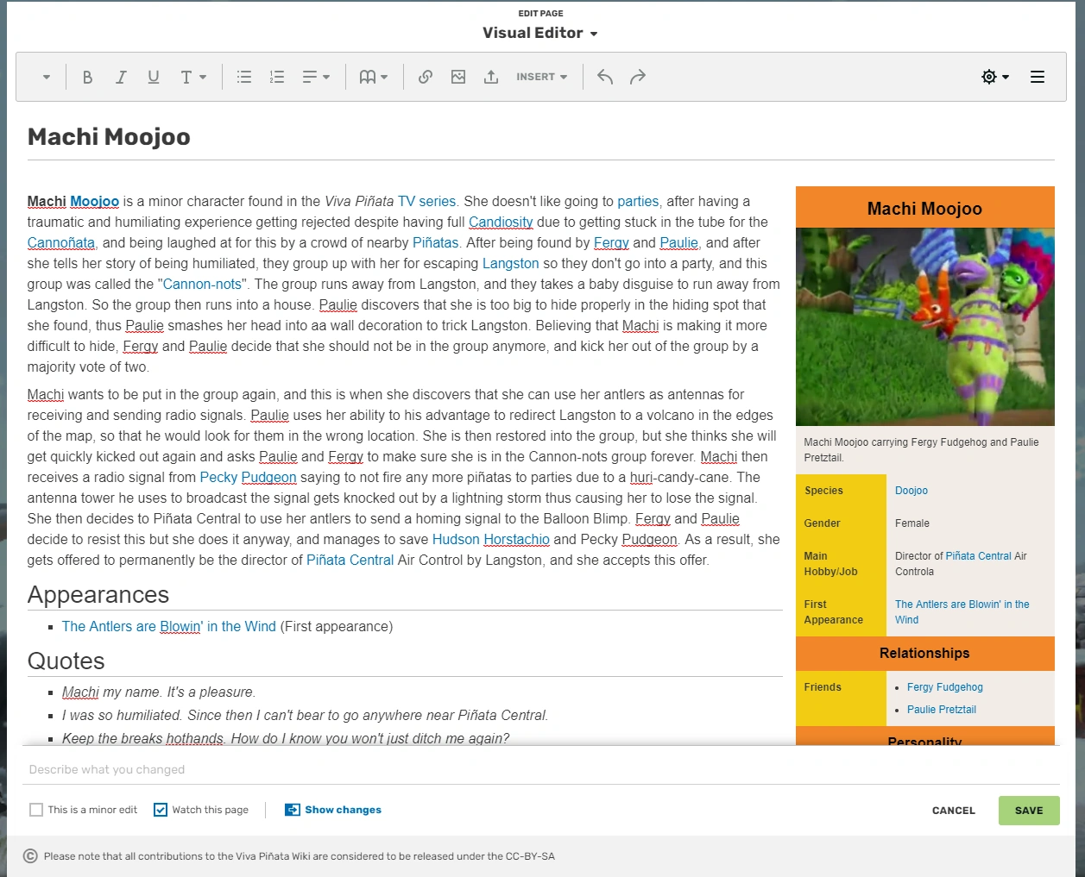Insert a numbered list
The height and width of the screenshot is (877, 1085).
tap(277, 77)
